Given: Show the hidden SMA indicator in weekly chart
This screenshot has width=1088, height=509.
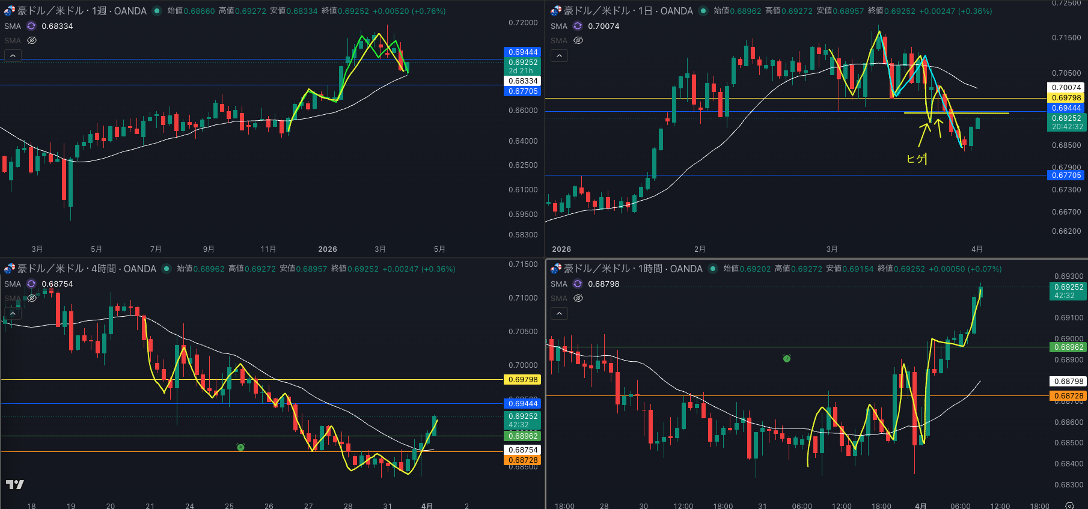Looking at the screenshot, I should coord(32,40).
